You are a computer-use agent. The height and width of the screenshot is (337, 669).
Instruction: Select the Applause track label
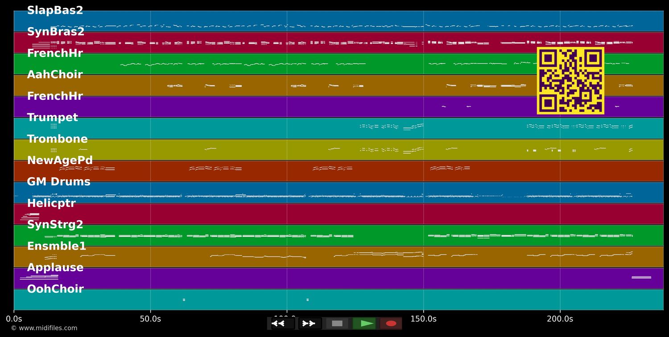[55, 267]
